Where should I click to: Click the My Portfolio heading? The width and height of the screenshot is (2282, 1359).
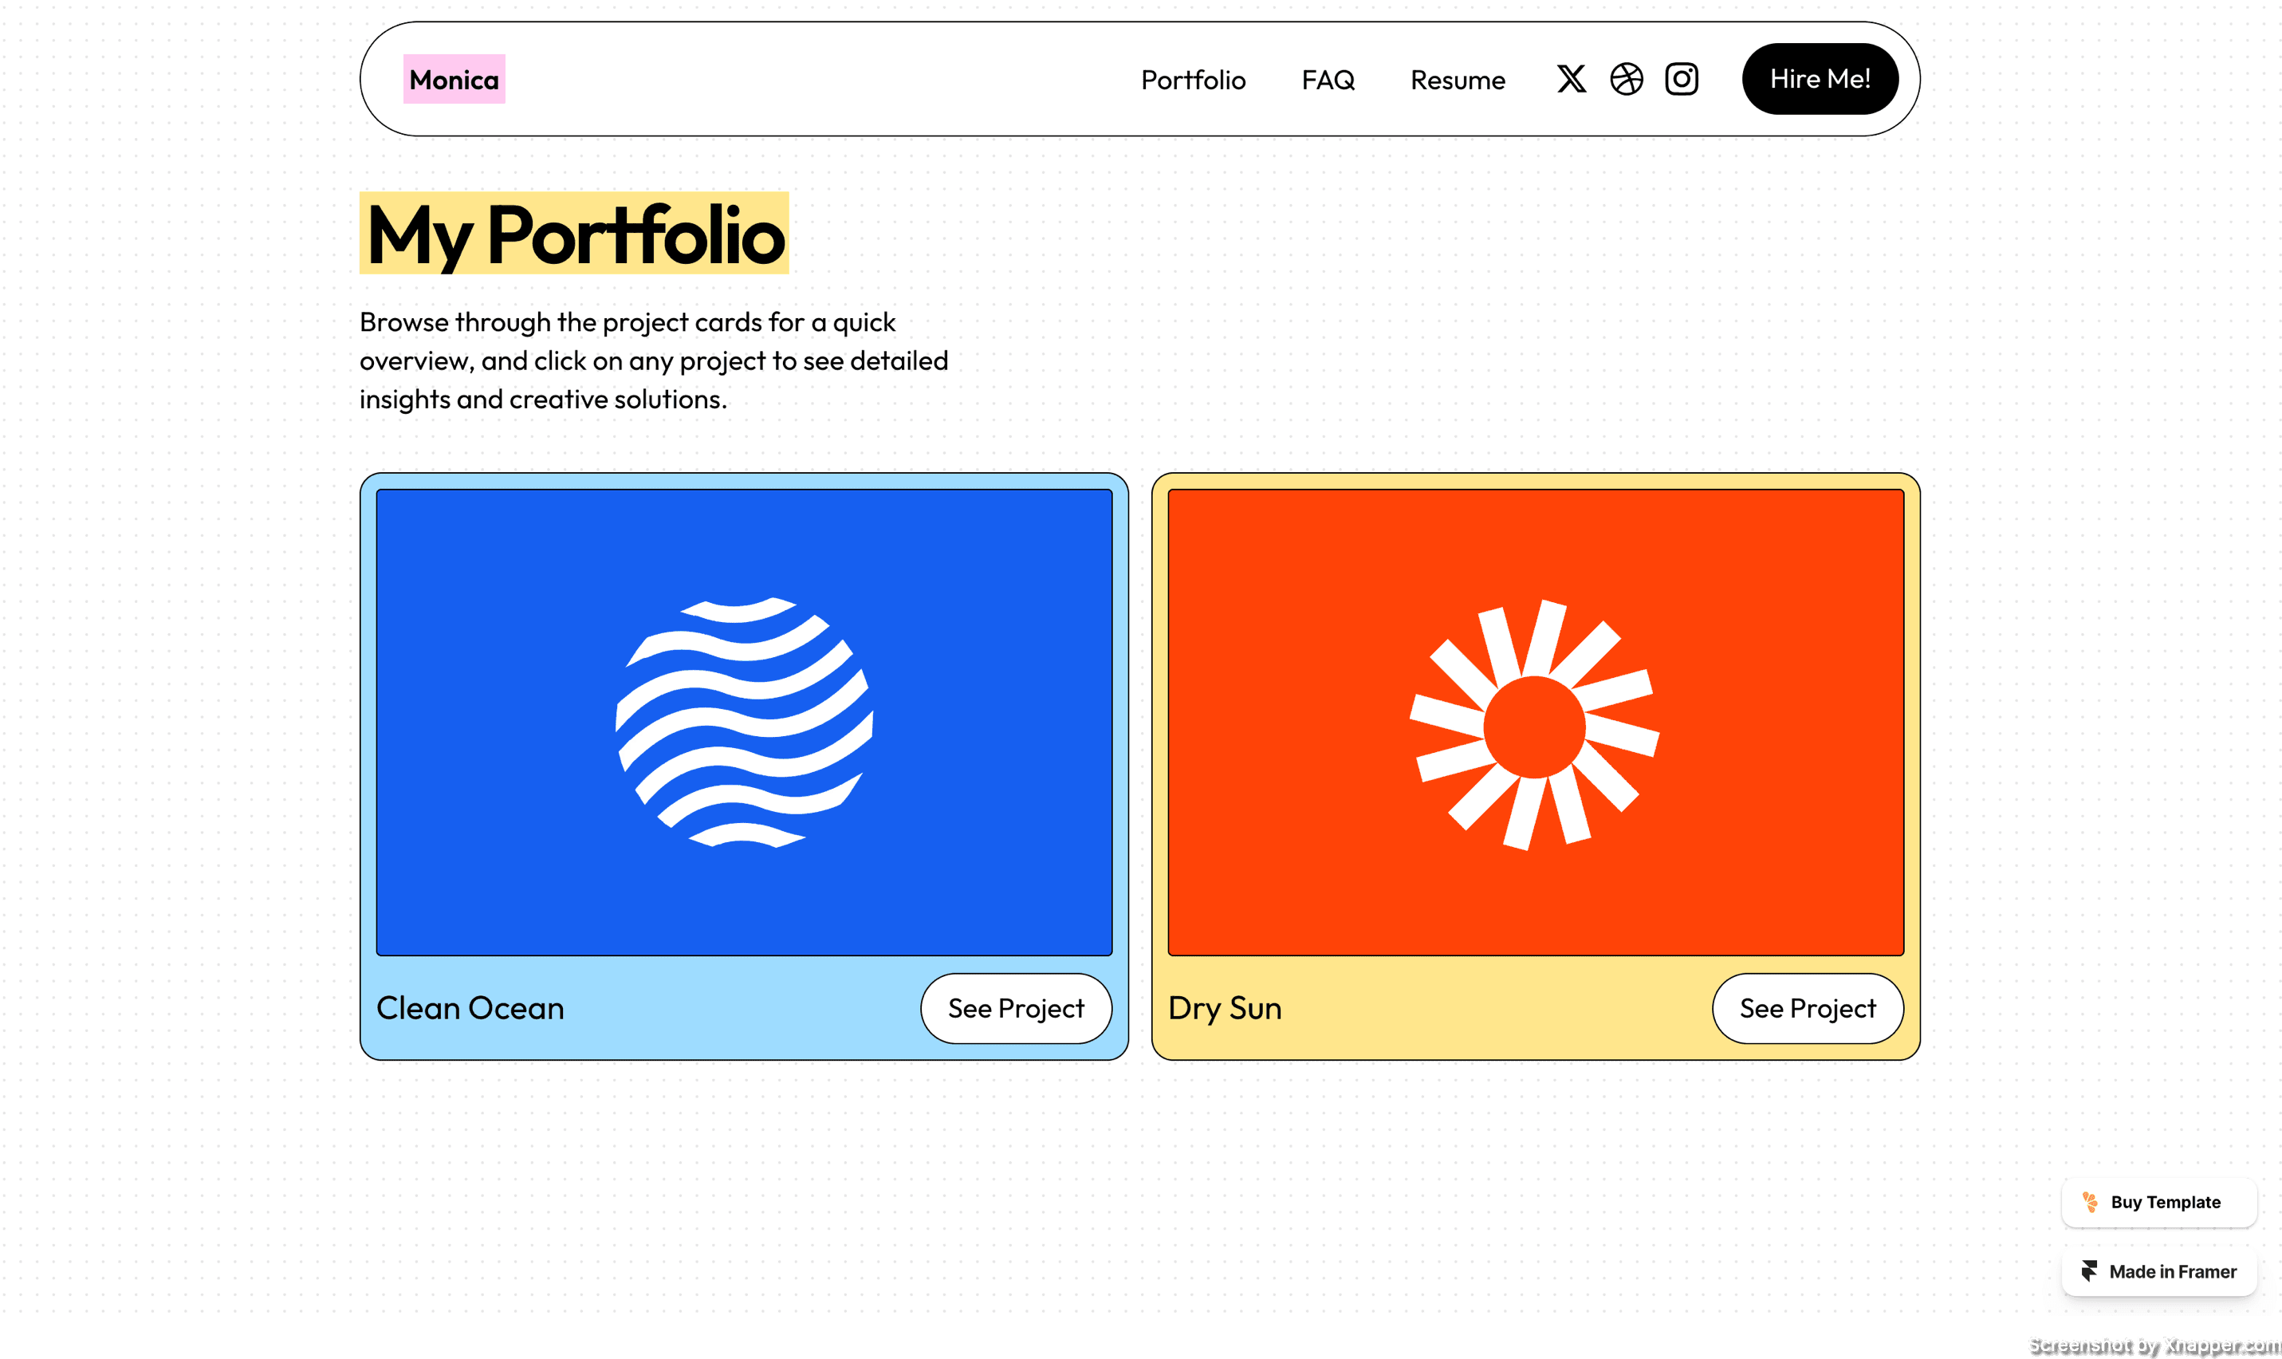[x=574, y=234]
